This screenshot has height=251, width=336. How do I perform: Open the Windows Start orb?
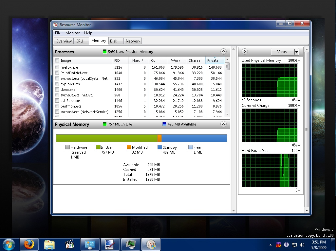pyautogui.click(x=9, y=244)
